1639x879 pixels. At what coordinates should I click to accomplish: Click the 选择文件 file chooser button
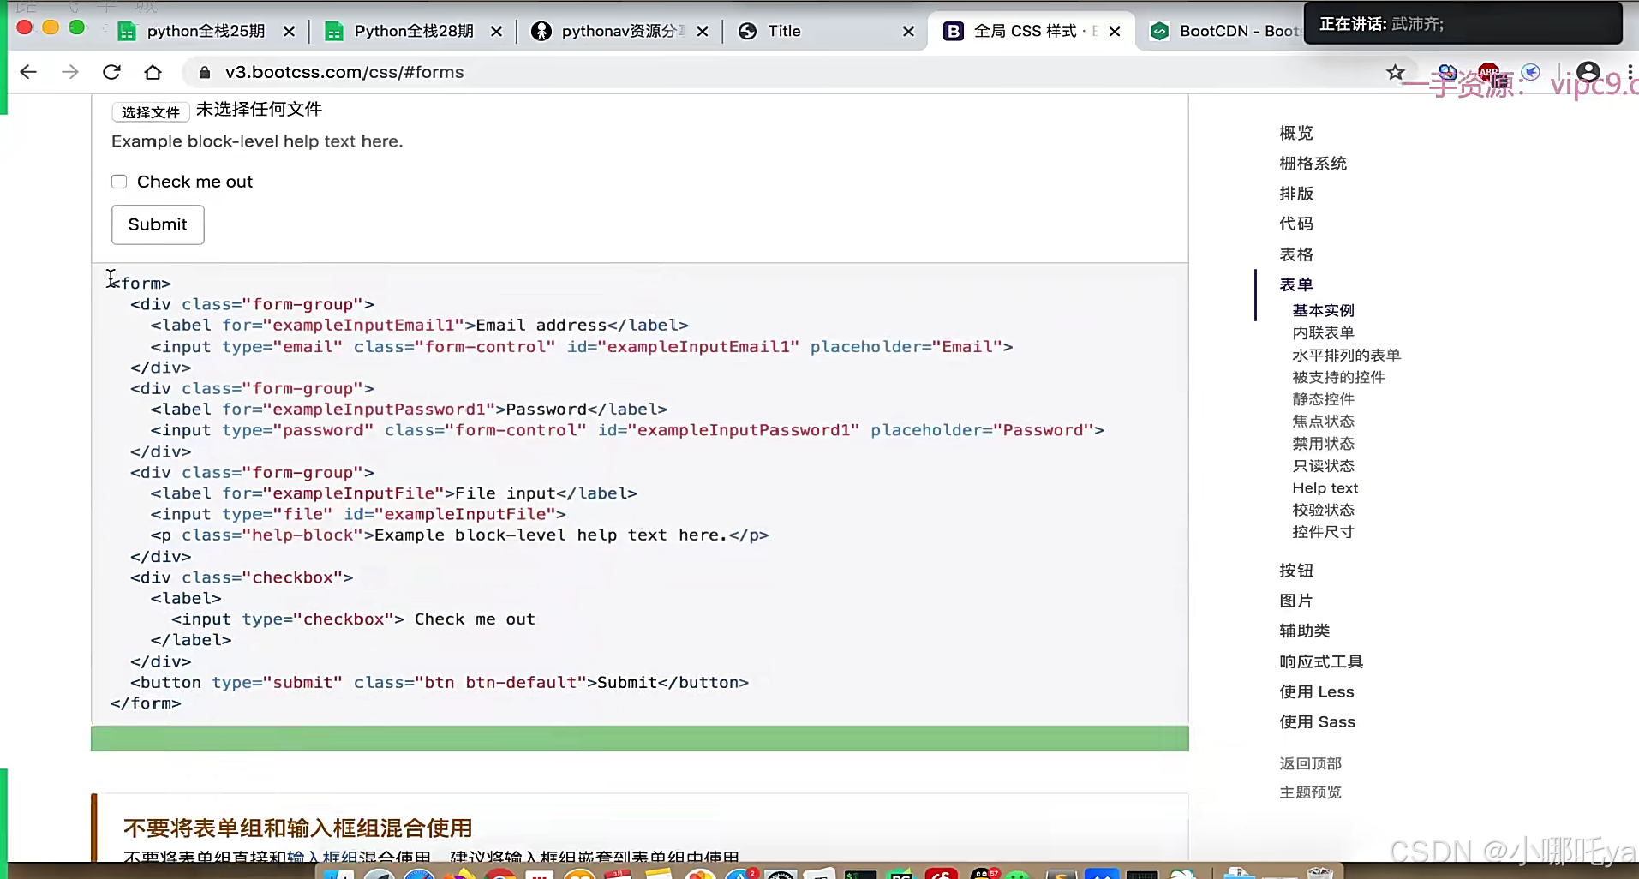coord(151,112)
